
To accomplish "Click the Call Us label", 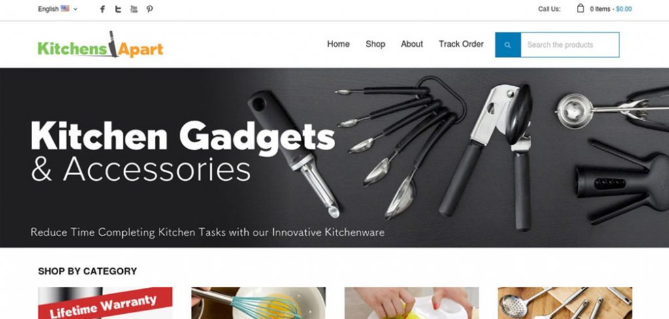I will (549, 9).
